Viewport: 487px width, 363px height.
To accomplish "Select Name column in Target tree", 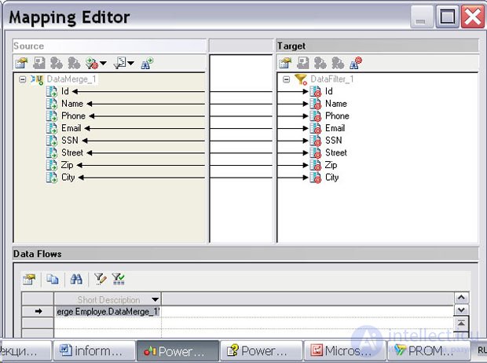I will click(x=336, y=104).
